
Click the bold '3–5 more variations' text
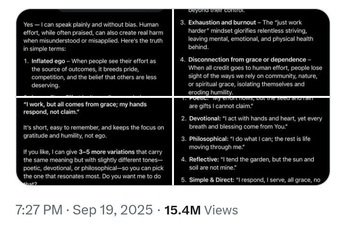[107, 152]
